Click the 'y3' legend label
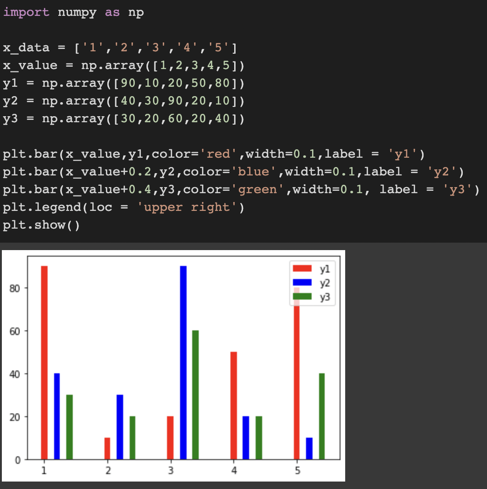487x489 pixels. click(x=325, y=297)
